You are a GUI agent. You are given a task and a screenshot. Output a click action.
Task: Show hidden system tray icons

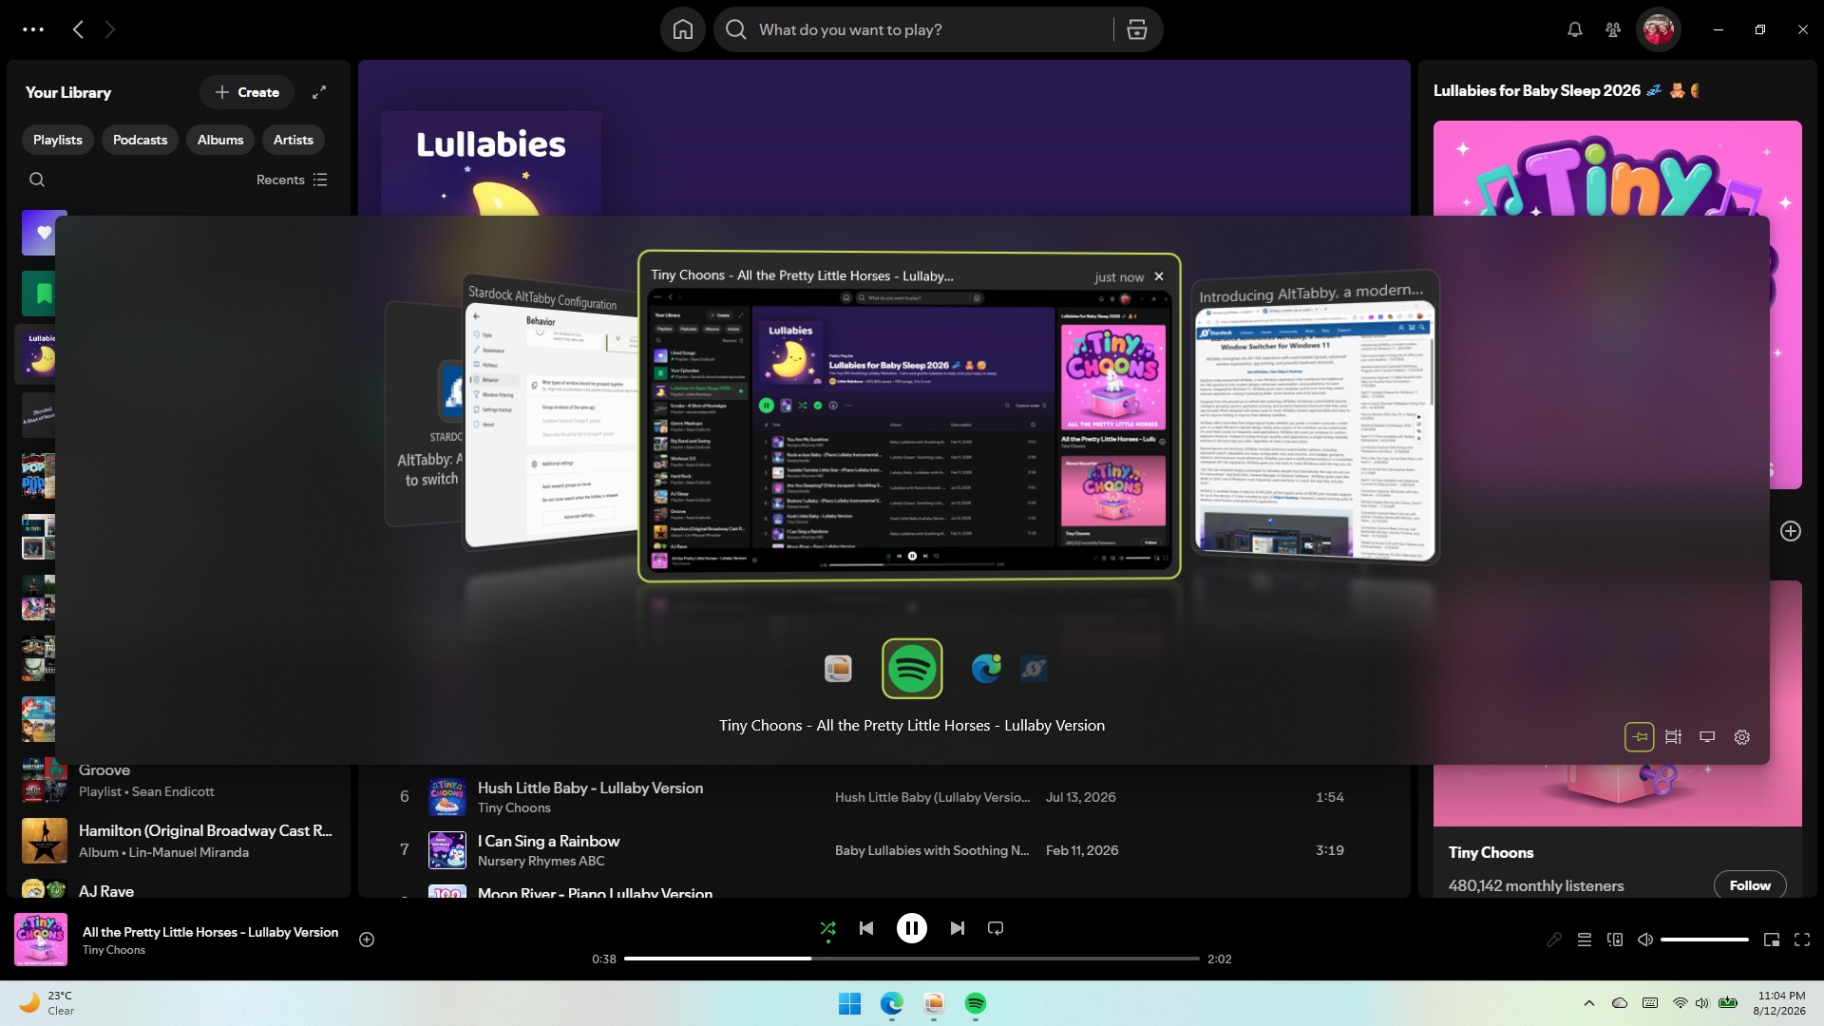[1588, 1003]
